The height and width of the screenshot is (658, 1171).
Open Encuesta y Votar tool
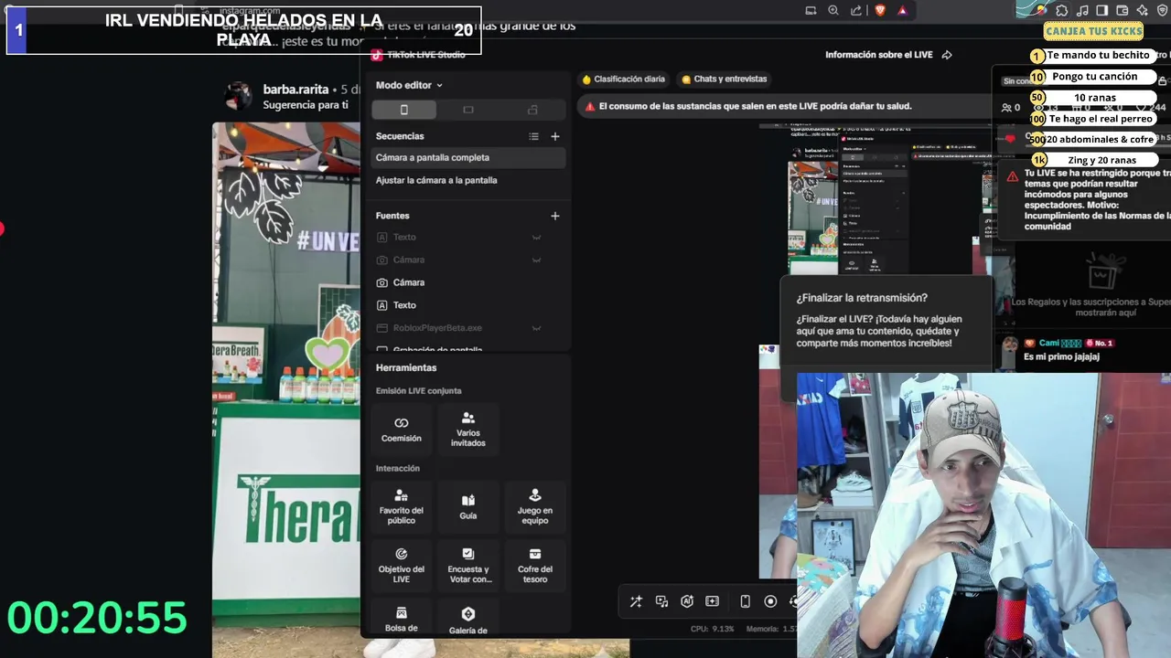coord(468,566)
